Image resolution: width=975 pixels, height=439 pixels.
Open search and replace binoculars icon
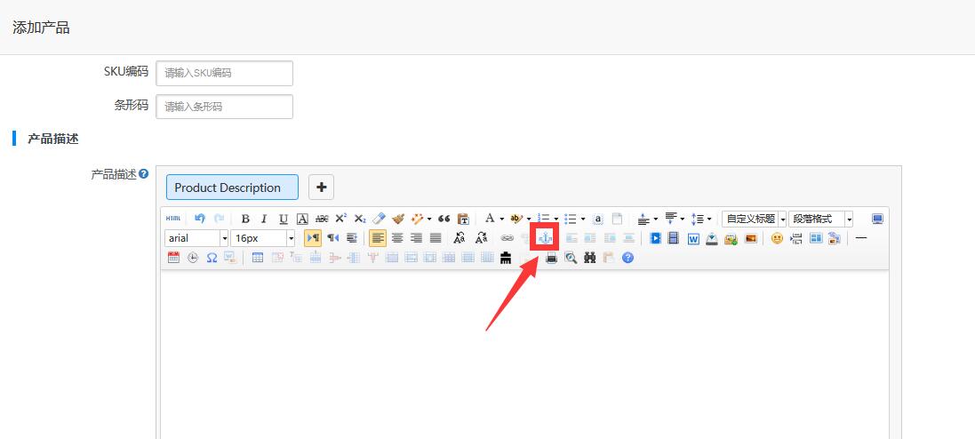click(590, 258)
